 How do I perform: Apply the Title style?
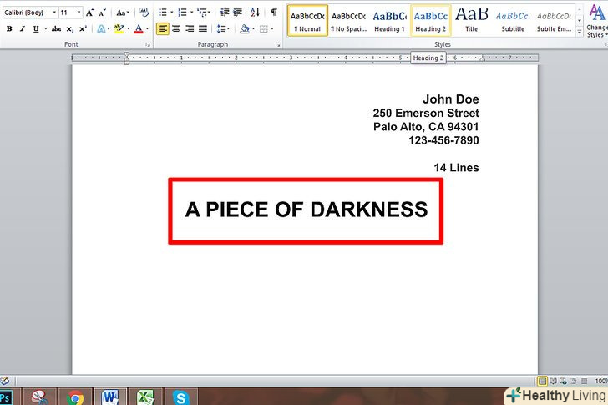(x=472, y=21)
